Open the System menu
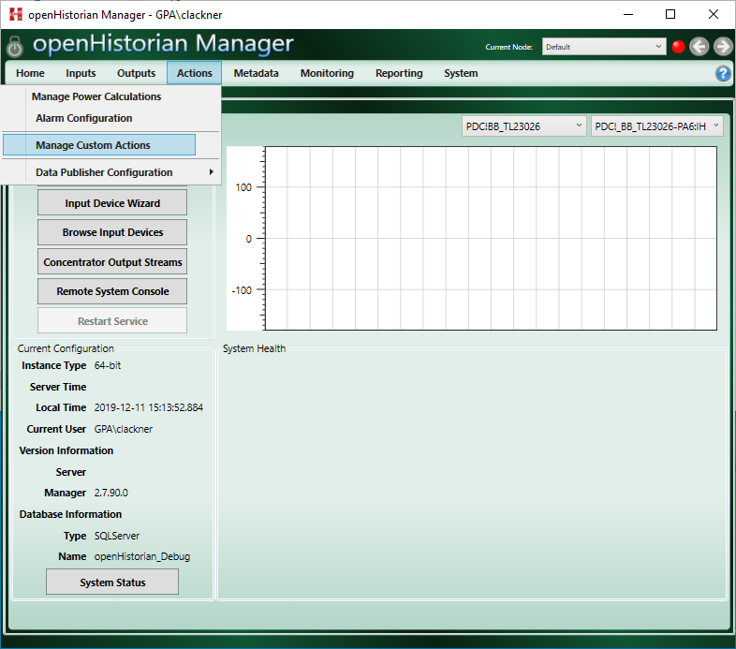Viewport: 736px width, 649px height. [x=461, y=73]
